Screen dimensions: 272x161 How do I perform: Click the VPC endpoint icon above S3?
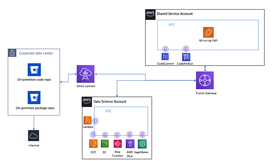(105, 135)
